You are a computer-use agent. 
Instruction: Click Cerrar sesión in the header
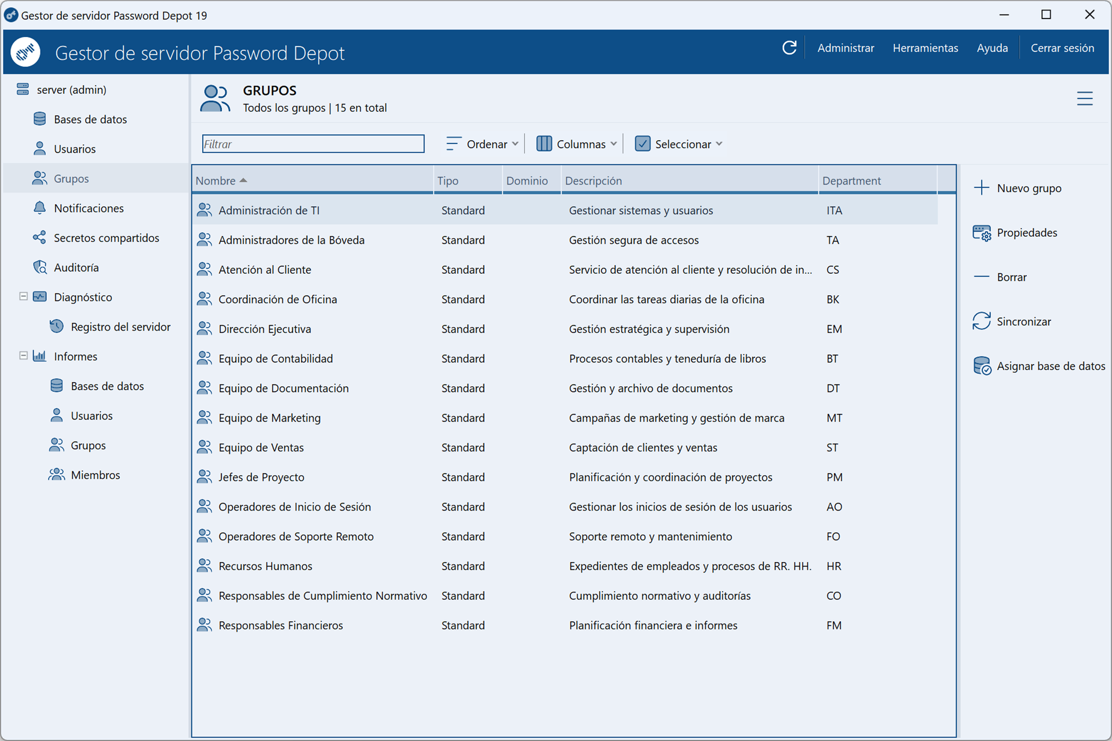tap(1062, 48)
